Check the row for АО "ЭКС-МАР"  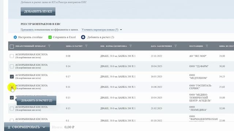click(12, 56)
